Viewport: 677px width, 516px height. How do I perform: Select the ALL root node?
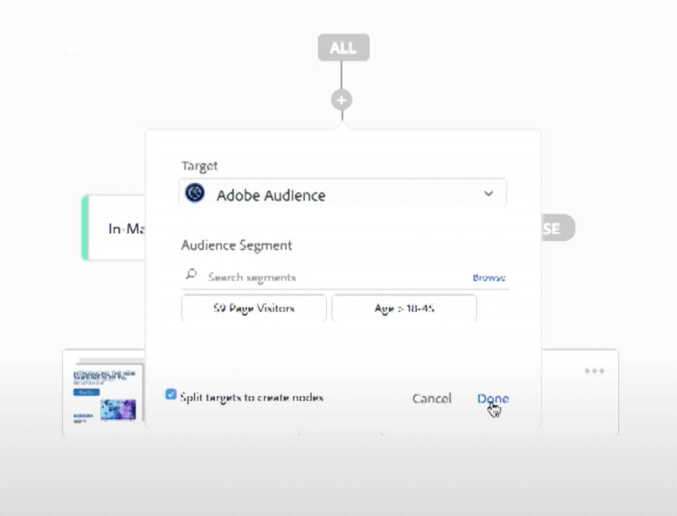coord(344,47)
